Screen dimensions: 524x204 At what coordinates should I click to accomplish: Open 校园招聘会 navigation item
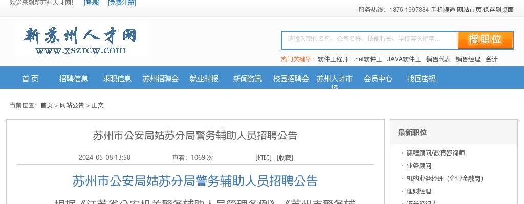pos(291,79)
